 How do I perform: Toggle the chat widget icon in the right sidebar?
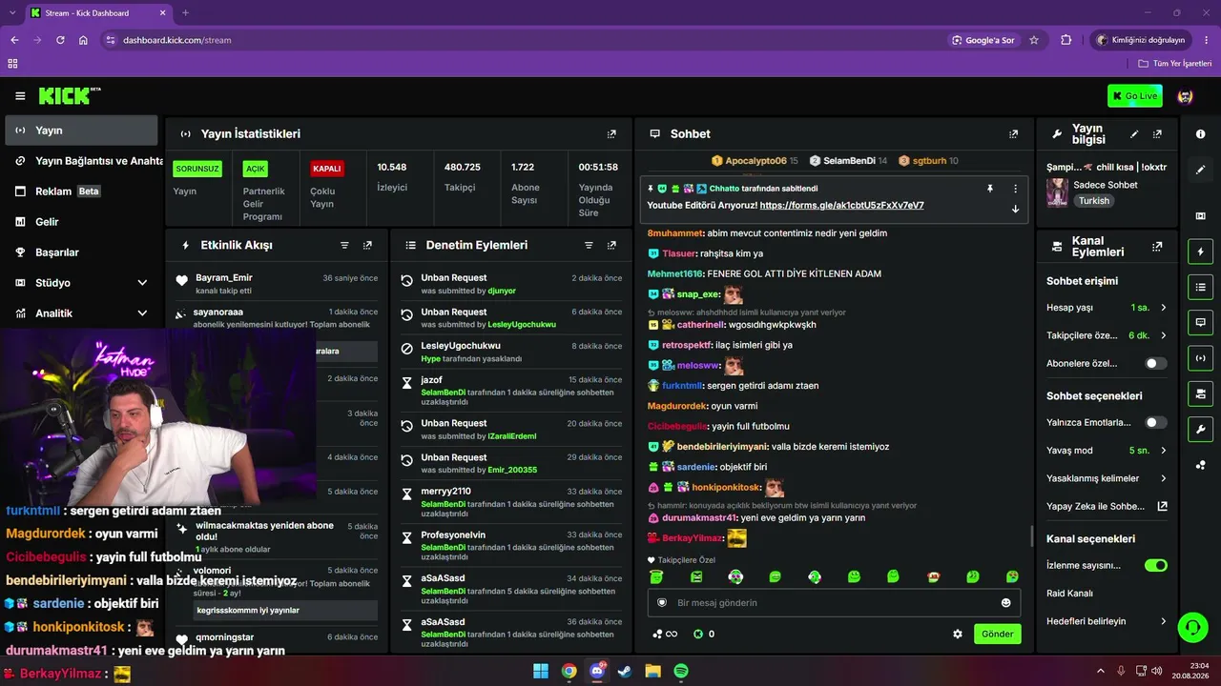click(x=1200, y=322)
